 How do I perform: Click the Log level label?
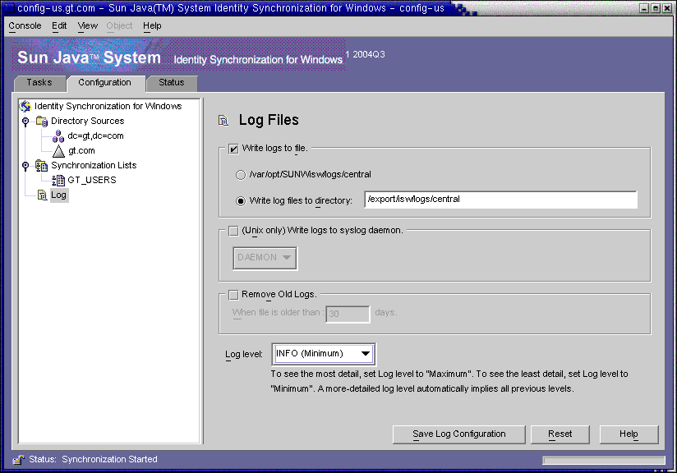[x=244, y=354]
